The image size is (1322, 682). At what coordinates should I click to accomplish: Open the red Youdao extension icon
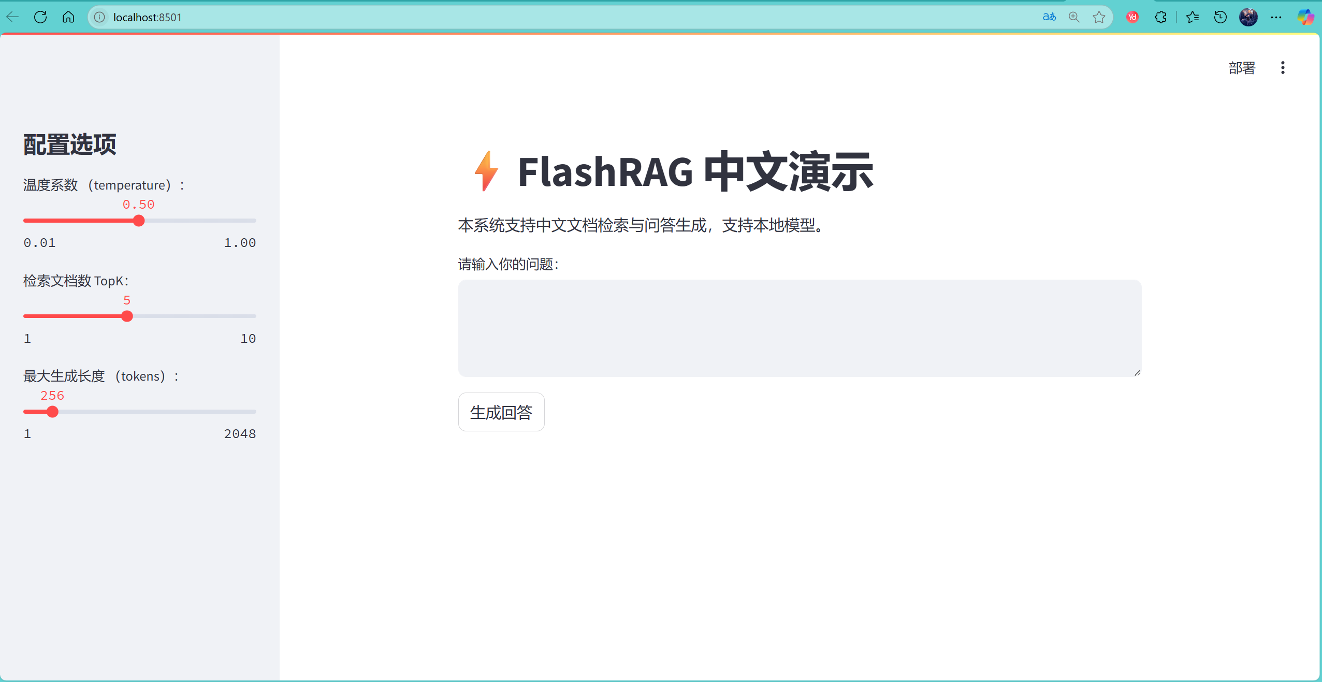point(1132,17)
